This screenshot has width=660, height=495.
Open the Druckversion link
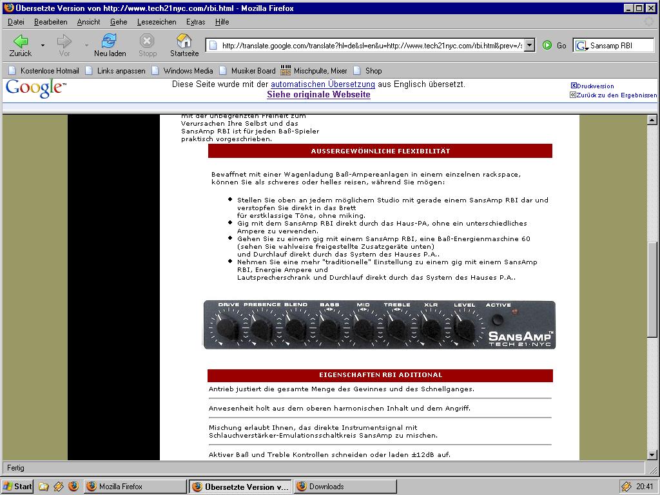click(592, 86)
